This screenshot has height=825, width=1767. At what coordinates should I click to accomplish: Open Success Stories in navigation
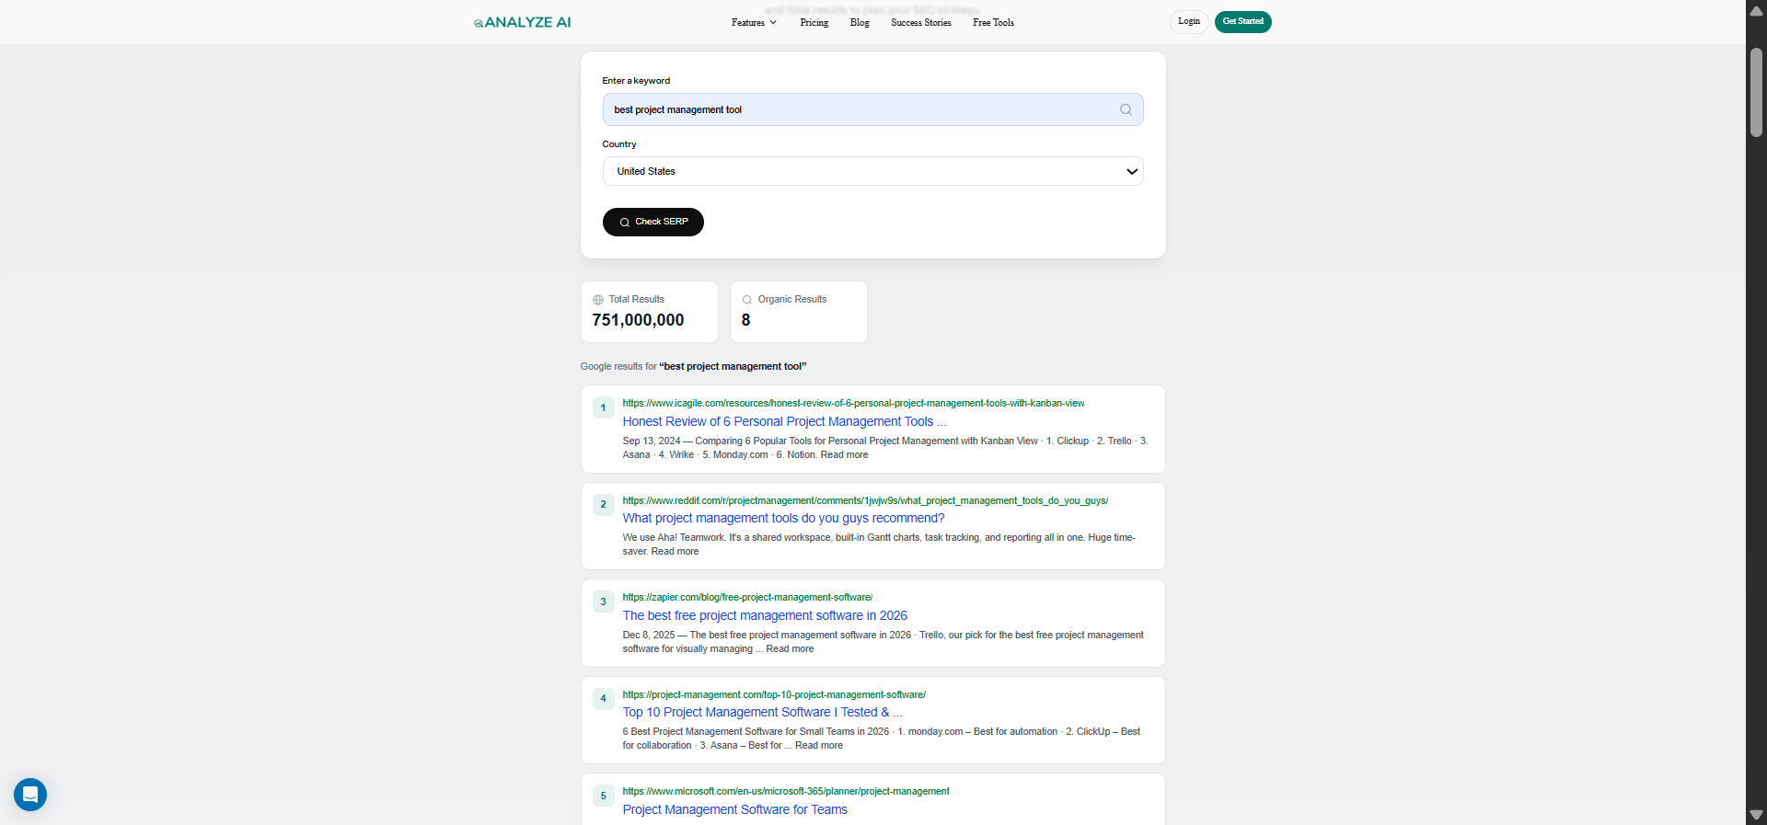pyautogui.click(x=921, y=22)
